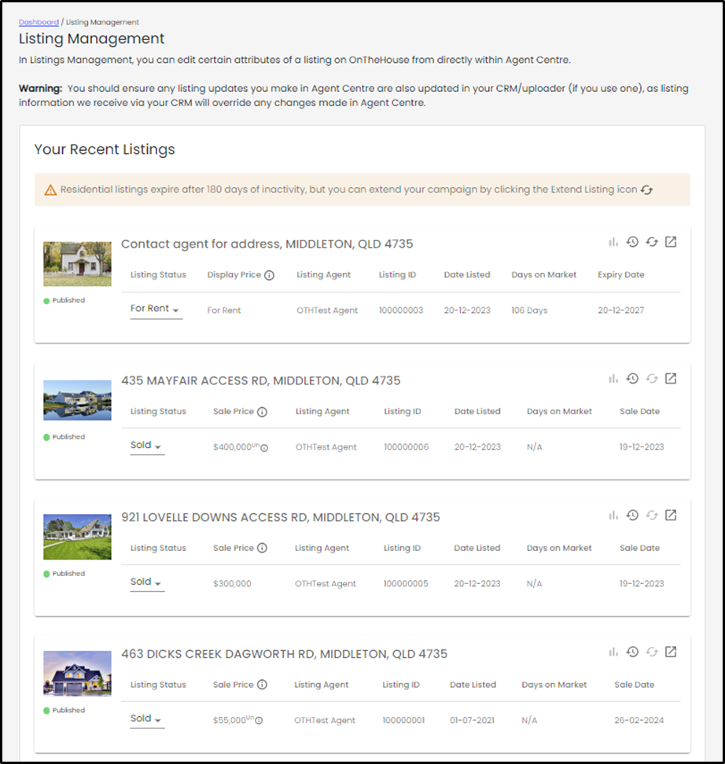Image resolution: width=725 pixels, height=764 pixels.
Task: Click warning triangle icon in expiry banner
Action: click(50, 190)
